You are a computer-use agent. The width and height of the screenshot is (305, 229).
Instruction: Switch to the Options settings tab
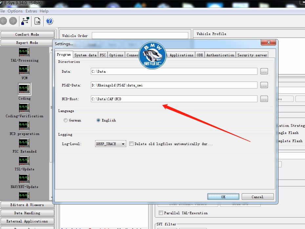(x=116, y=55)
